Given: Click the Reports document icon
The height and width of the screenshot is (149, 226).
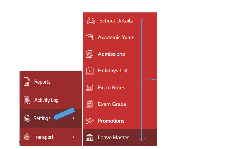Looking at the screenshot, I should click(x=27, y=81).
